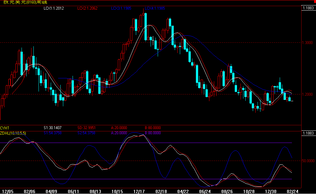The image size is (316, 194).
Task: Click the chart title 欧元美元(8160)周线
Action: coord(25,3)
